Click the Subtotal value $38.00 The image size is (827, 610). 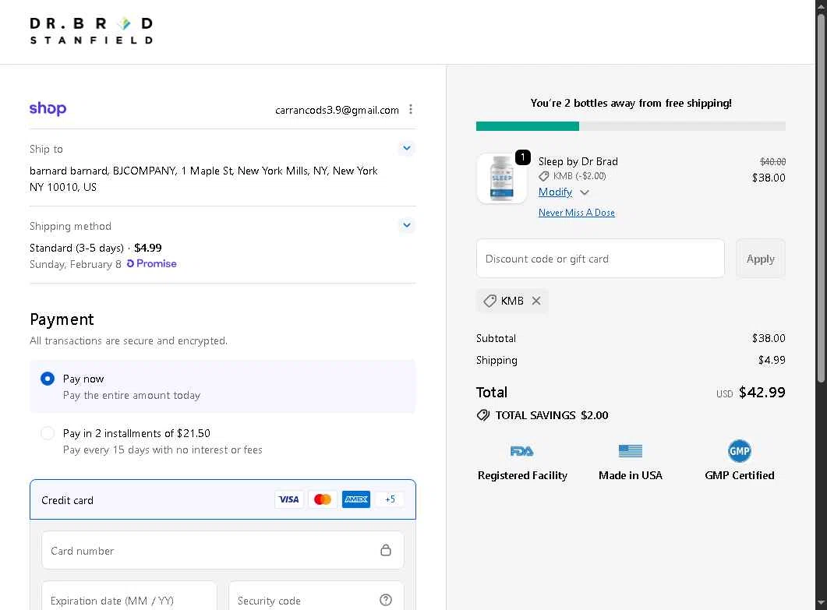click(769, 338)
